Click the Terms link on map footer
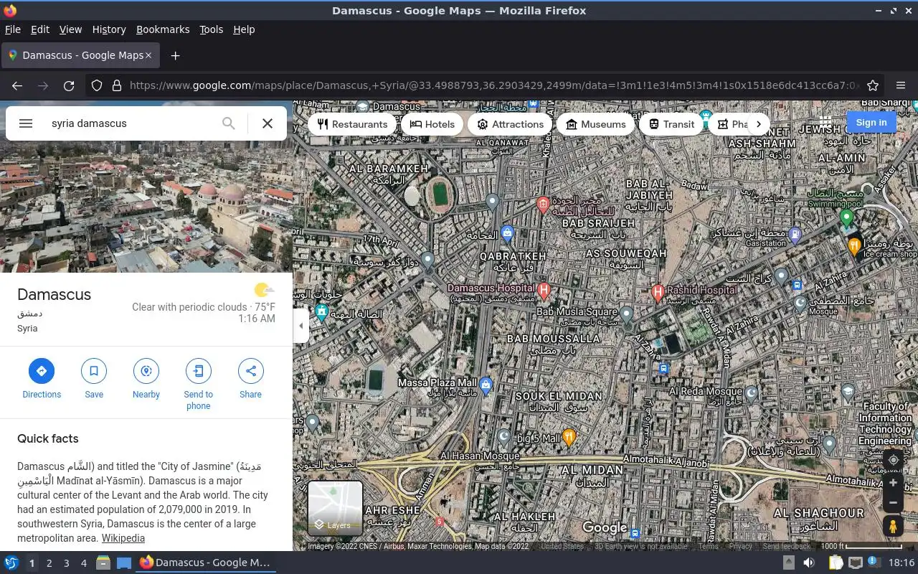918x574 pixels. pos(709,546)
